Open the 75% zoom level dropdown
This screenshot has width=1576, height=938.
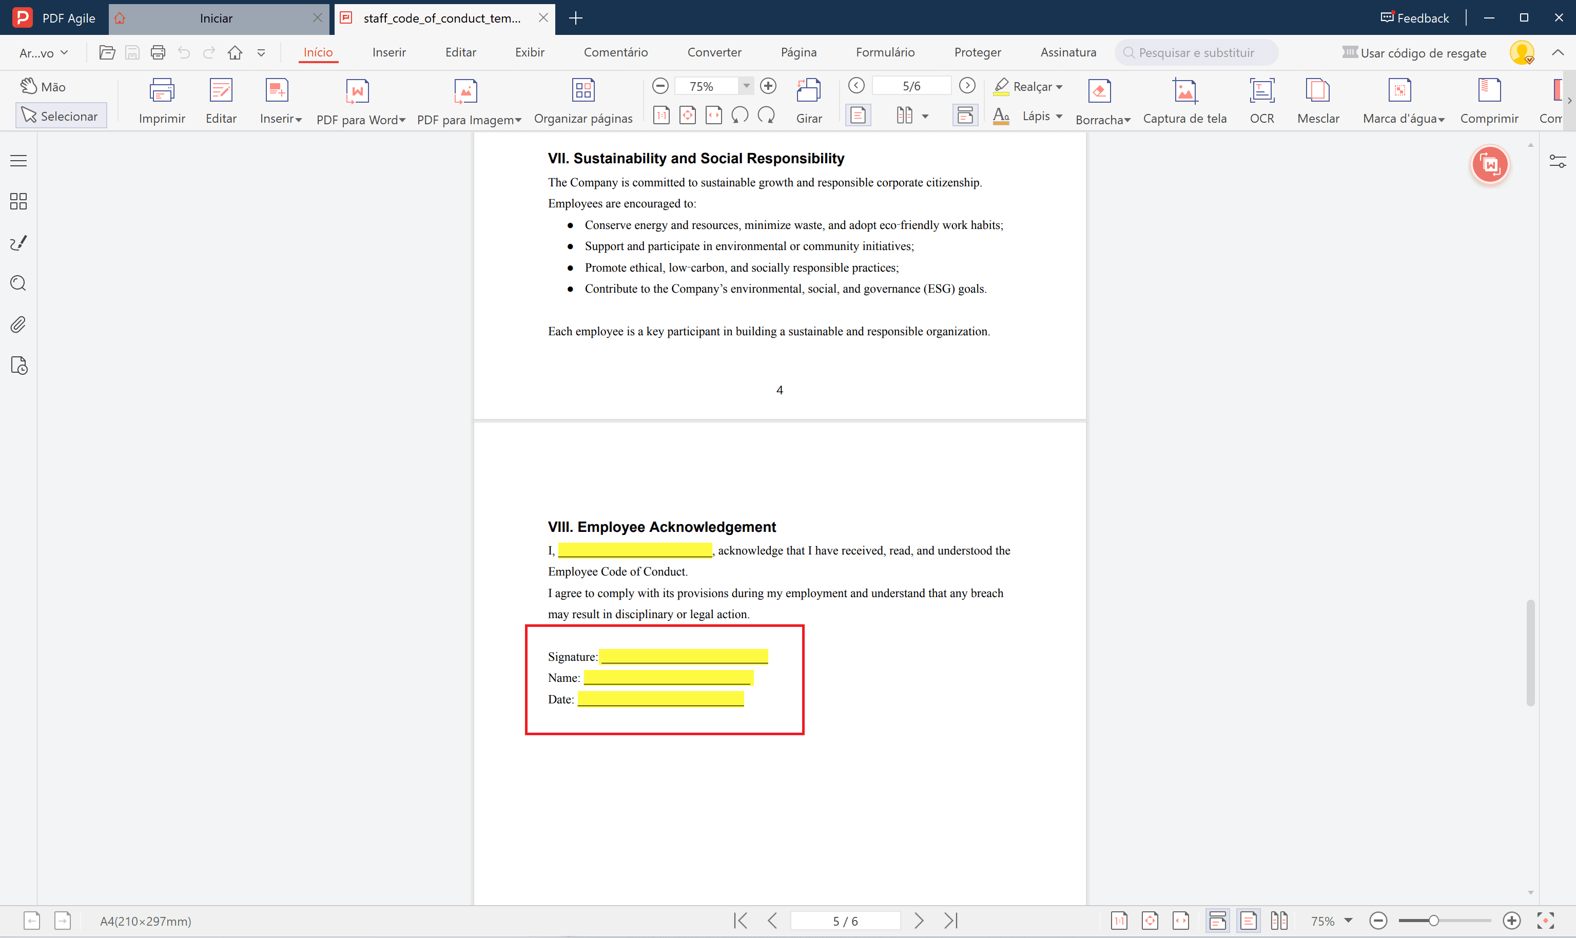click(746, 86)
